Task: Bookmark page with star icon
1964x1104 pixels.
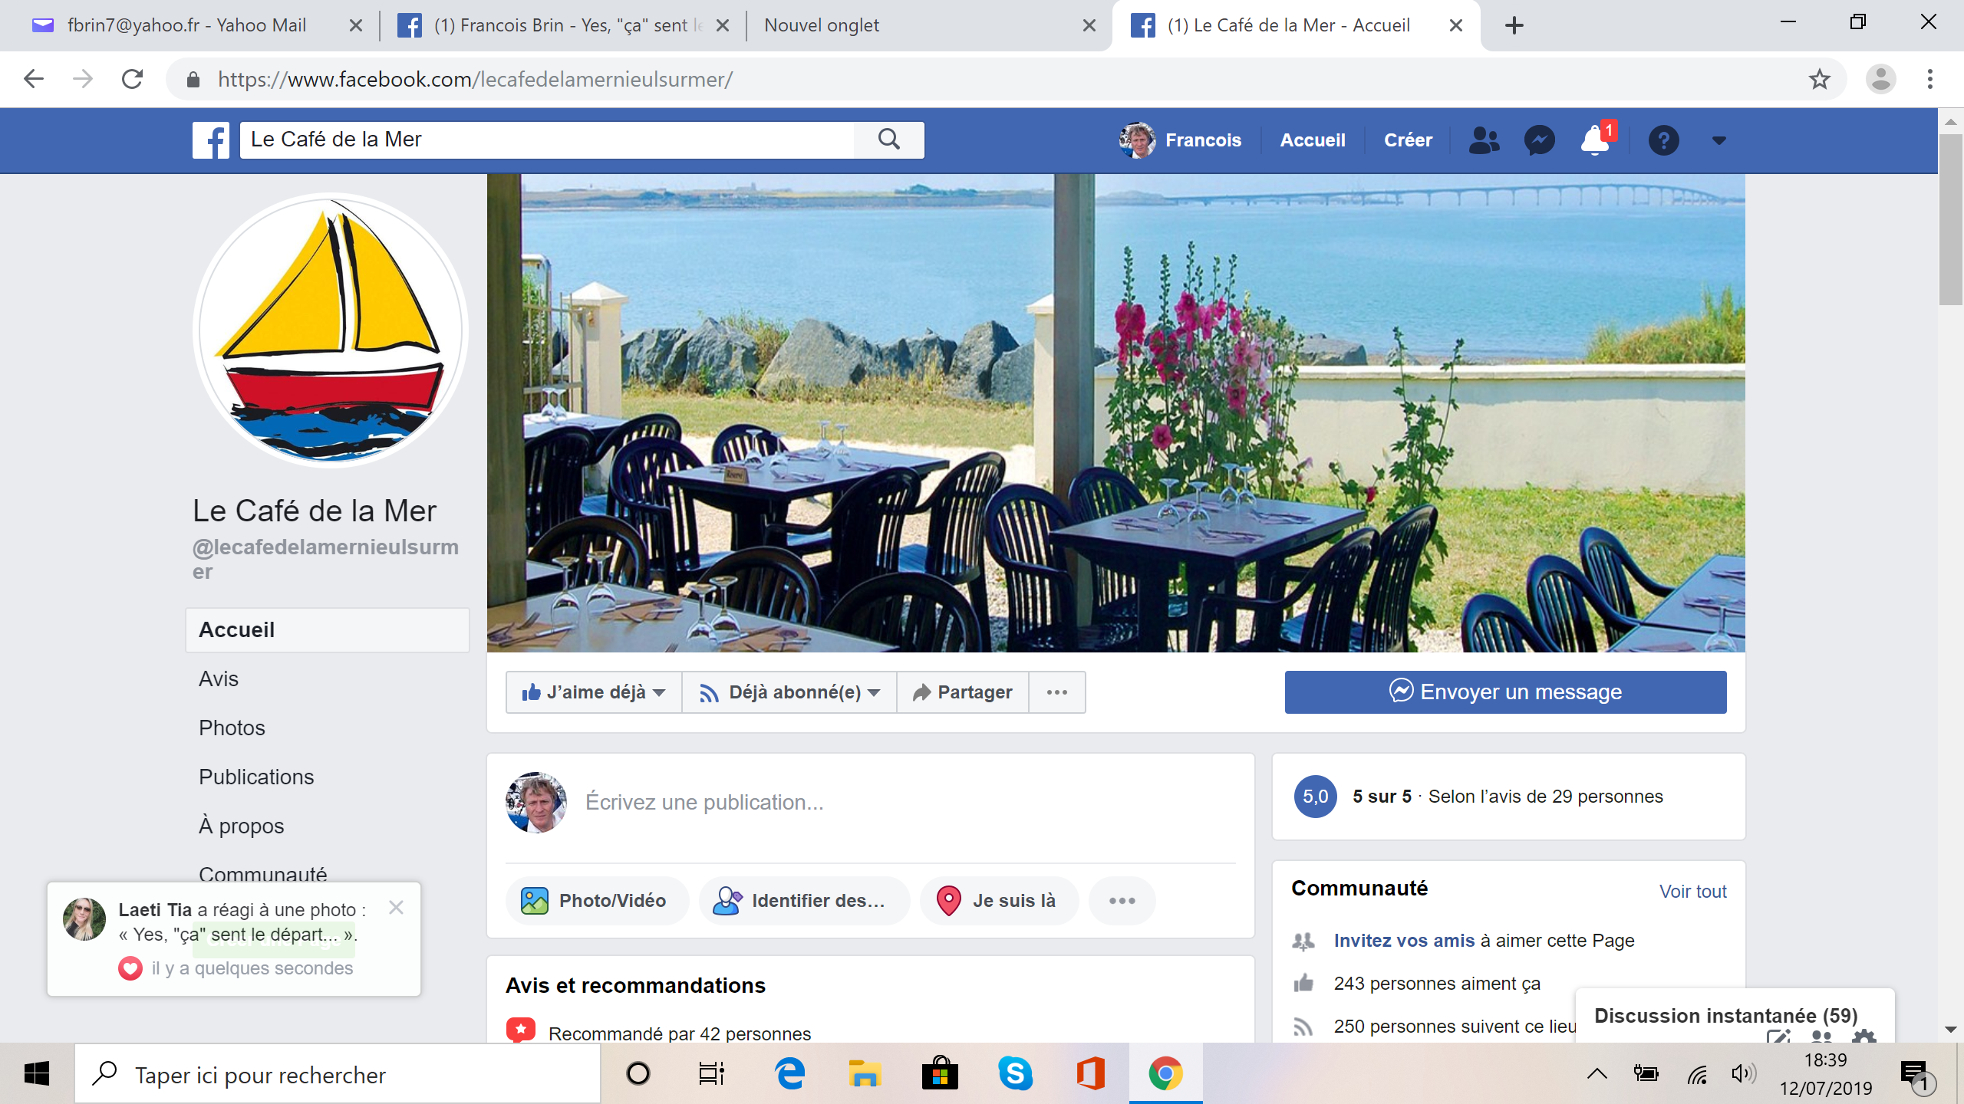Action: pos(1819,79)
